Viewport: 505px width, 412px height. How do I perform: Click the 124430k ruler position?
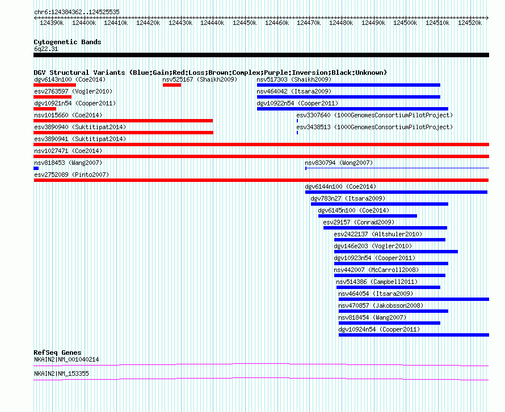(x=180, y=23)
